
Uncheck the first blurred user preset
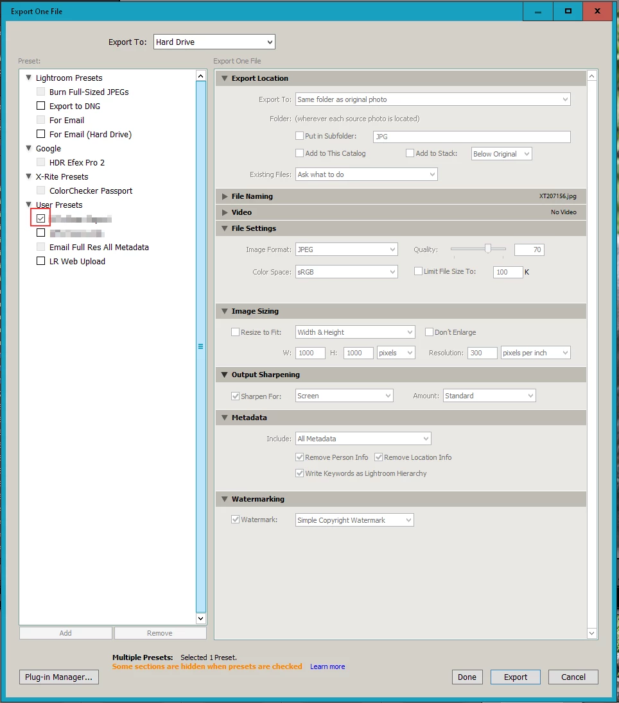41,219
